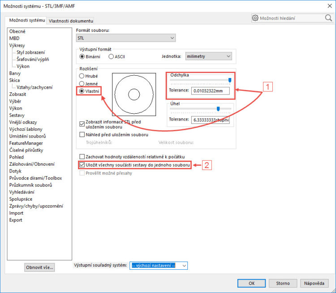Open Výstupní souřadný systém dropdown
Viewport: 336px width, 293px height.
click(158, 266)
